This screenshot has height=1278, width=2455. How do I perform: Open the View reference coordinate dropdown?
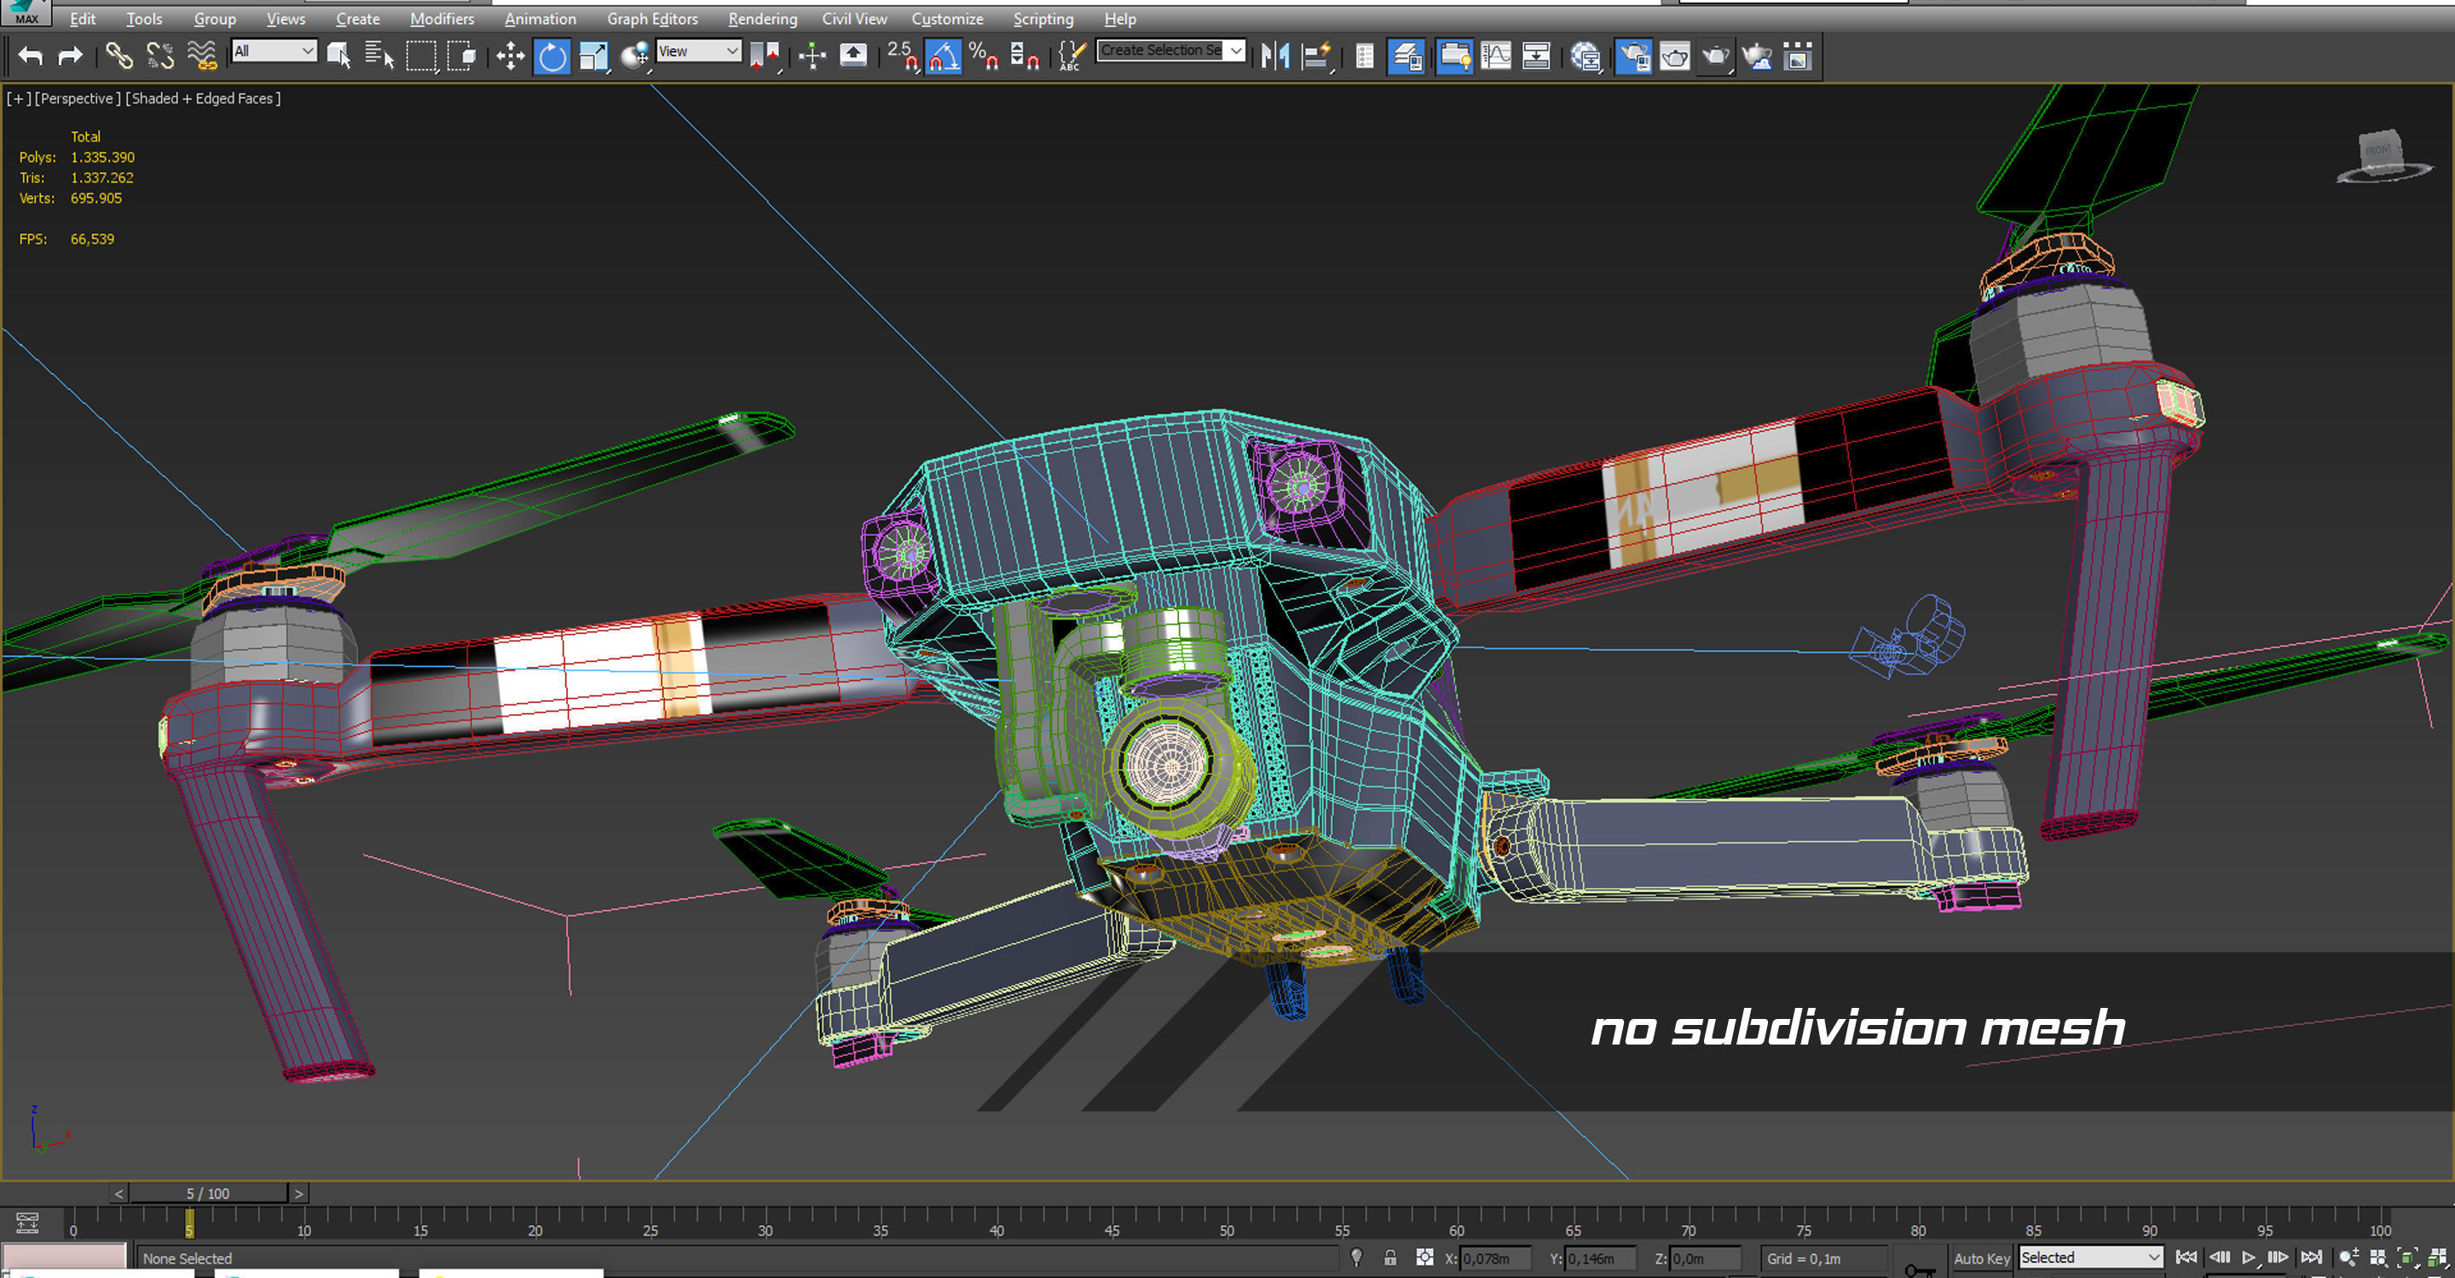(699, 50)
